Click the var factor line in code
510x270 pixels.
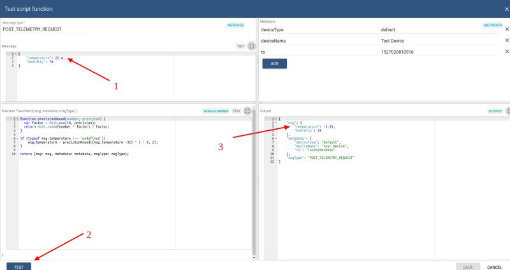(x=60, y=123)
